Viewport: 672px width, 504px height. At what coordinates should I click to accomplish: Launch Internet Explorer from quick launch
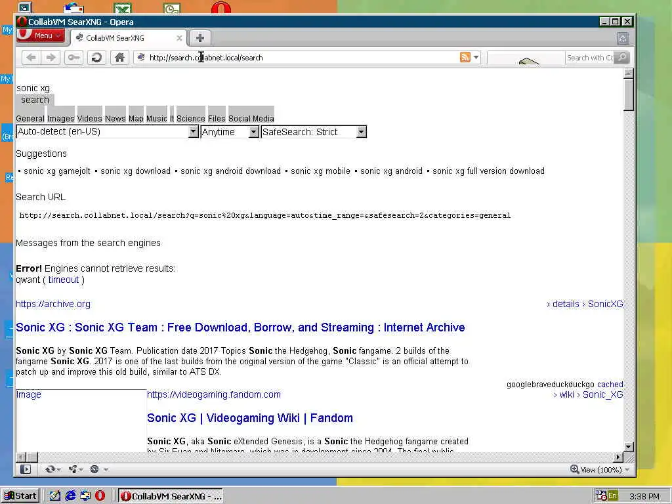point(70,496)
